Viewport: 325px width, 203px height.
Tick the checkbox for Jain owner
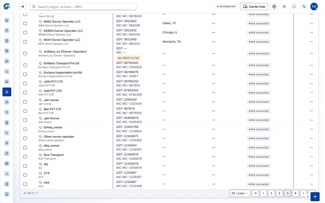(x=25, y=102)
